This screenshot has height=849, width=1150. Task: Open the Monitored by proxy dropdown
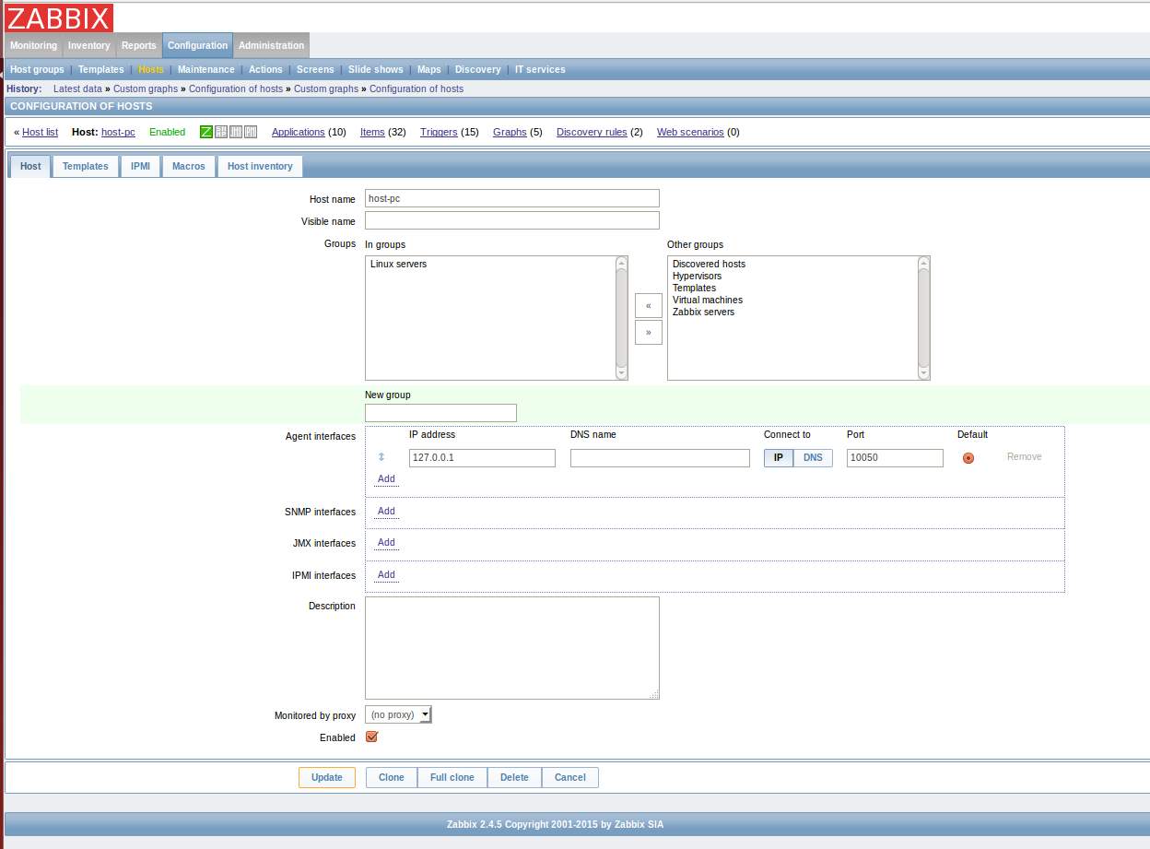tap(398, 714)
